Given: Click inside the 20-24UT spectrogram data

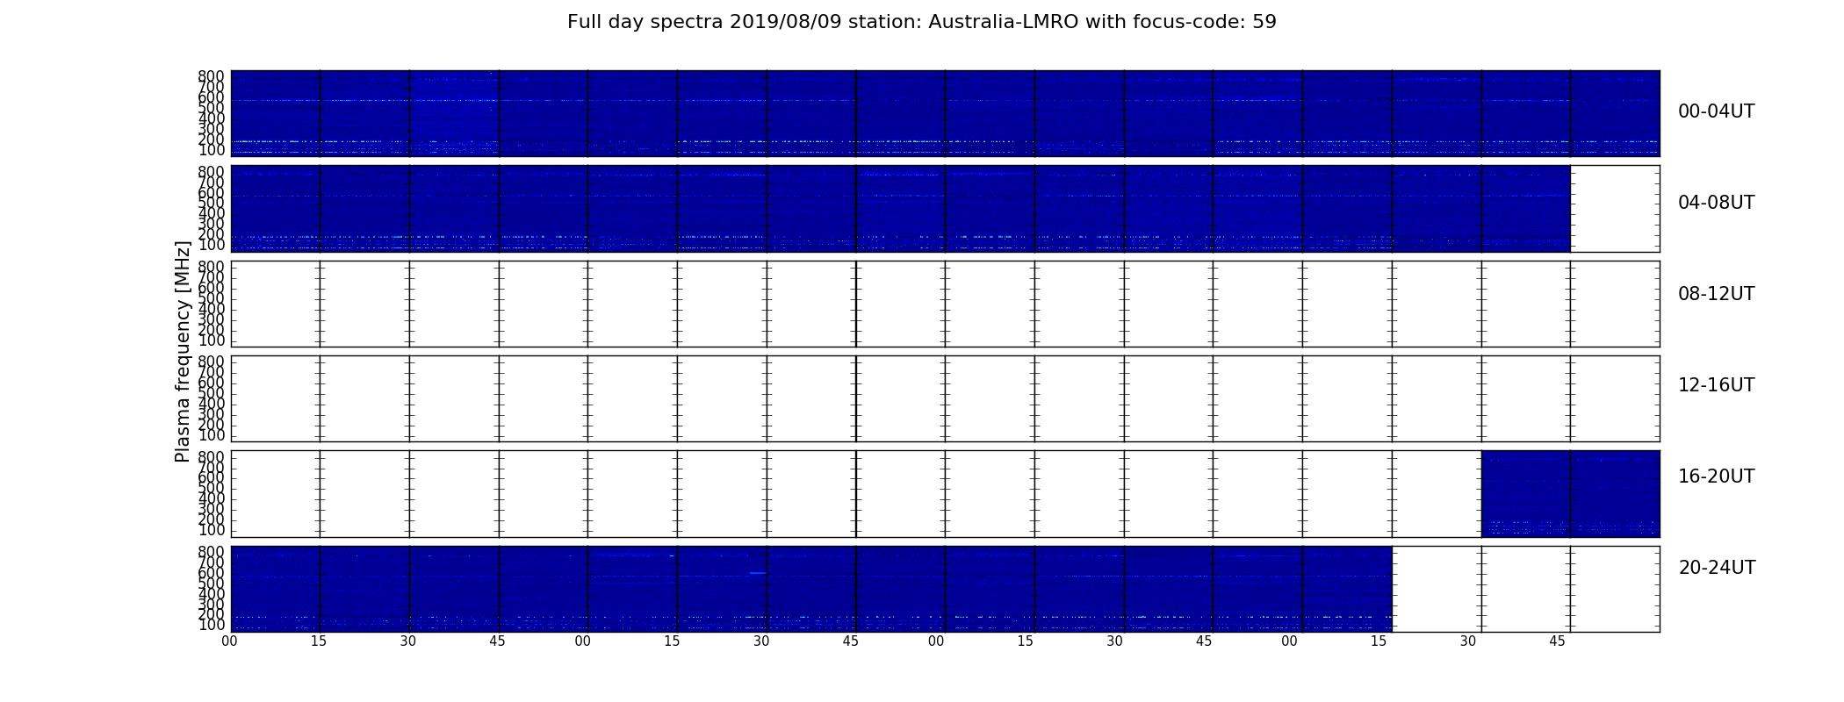Looking at the screenshot, I should tap(811, 589).
